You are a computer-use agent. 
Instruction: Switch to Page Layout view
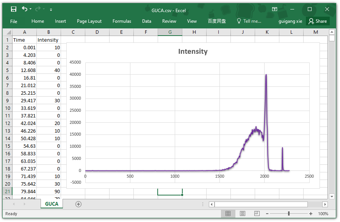point(243,214)
